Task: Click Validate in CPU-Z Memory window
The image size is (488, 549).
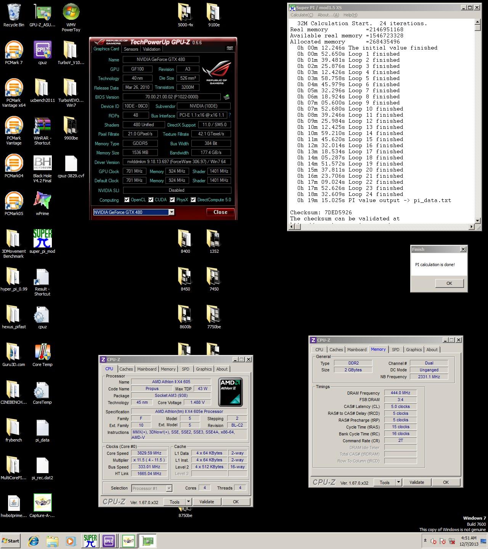Action: 417,482
